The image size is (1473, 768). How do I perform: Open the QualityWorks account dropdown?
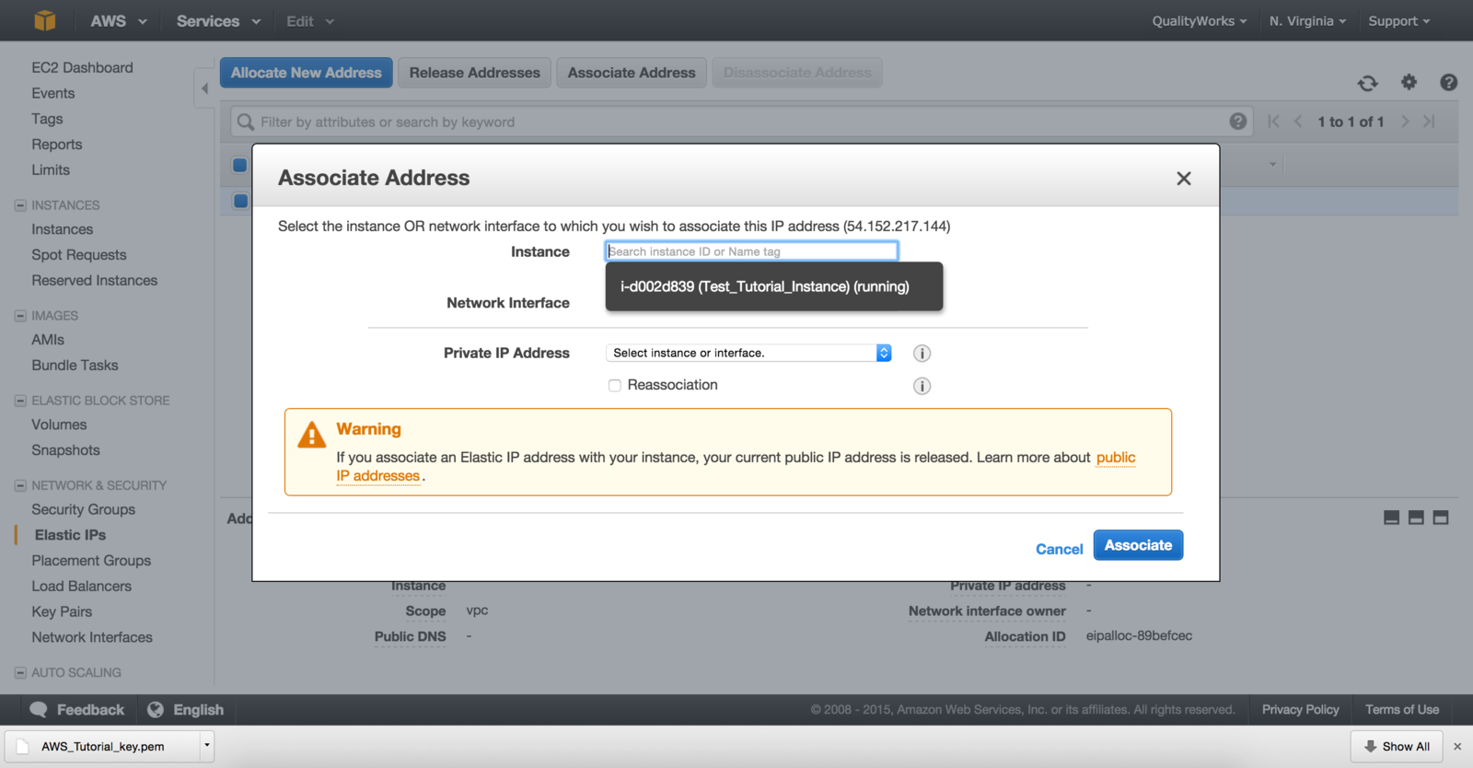(x=1200, y=21)
